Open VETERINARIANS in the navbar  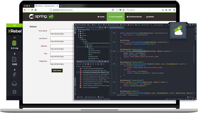coord(134,17)
